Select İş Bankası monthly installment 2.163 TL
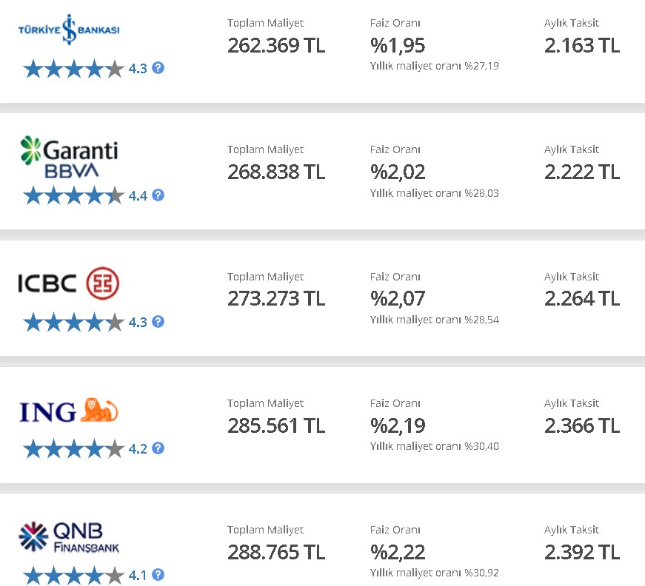This screenshot has height=586, width=645. point(582,45)
